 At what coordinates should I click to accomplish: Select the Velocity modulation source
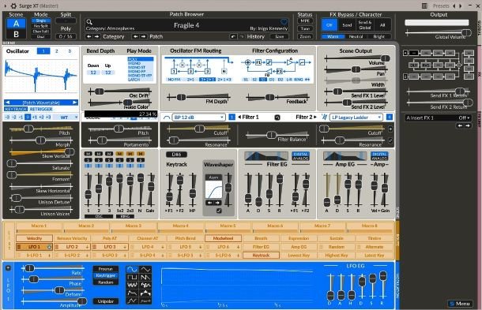click(34, 238)
